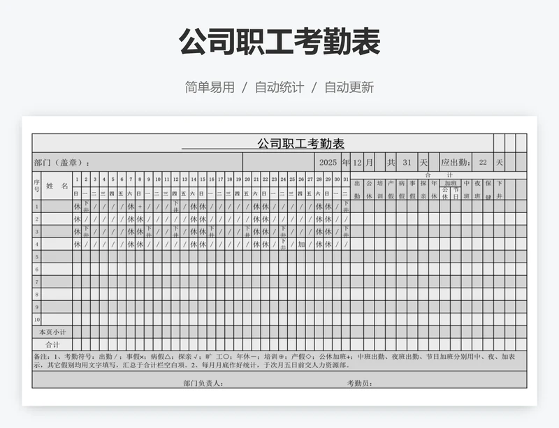Viewport: 559px width, 428px height.
Task: Select the empty name cell for row 1
Action: point(57,207)
